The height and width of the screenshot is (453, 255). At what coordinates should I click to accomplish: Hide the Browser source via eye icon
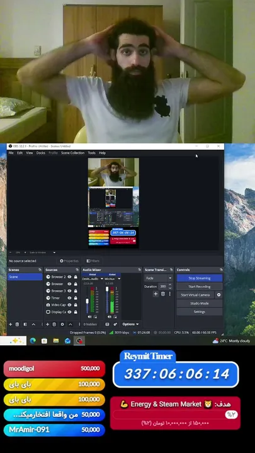[x=69, y=284]
